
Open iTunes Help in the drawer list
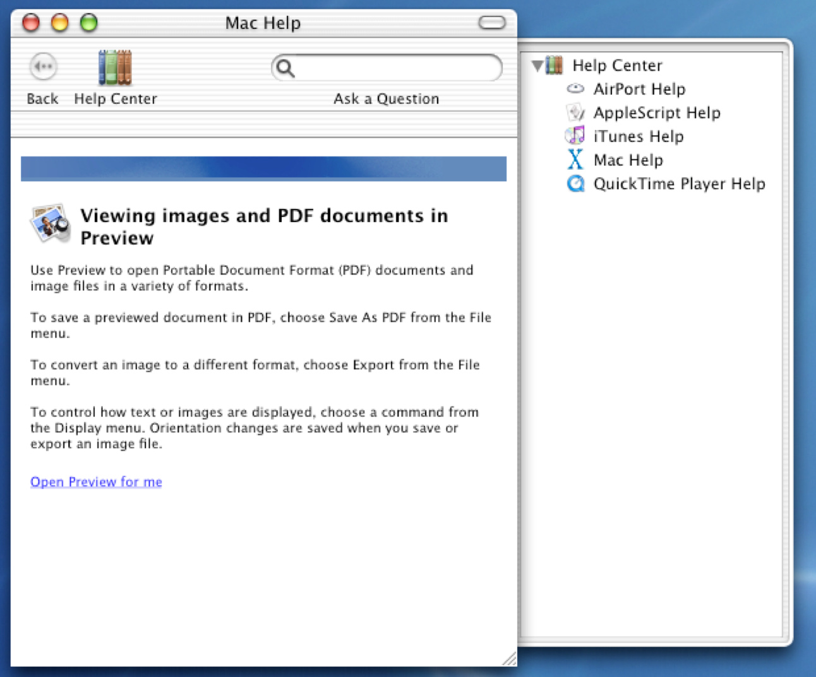tap(639, 136)
